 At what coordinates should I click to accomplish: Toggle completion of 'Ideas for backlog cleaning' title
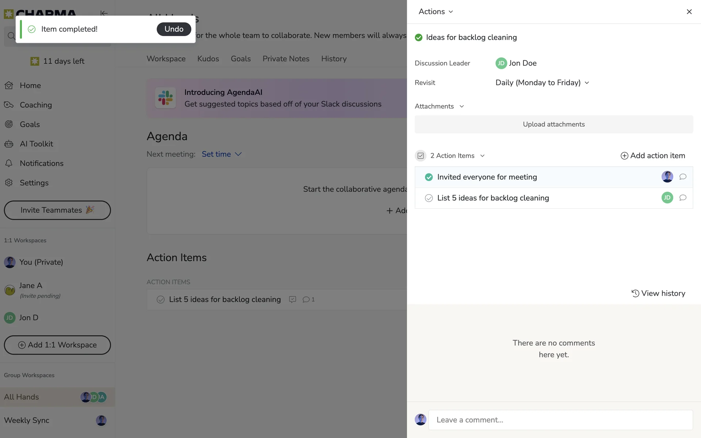tap(418, 38)
